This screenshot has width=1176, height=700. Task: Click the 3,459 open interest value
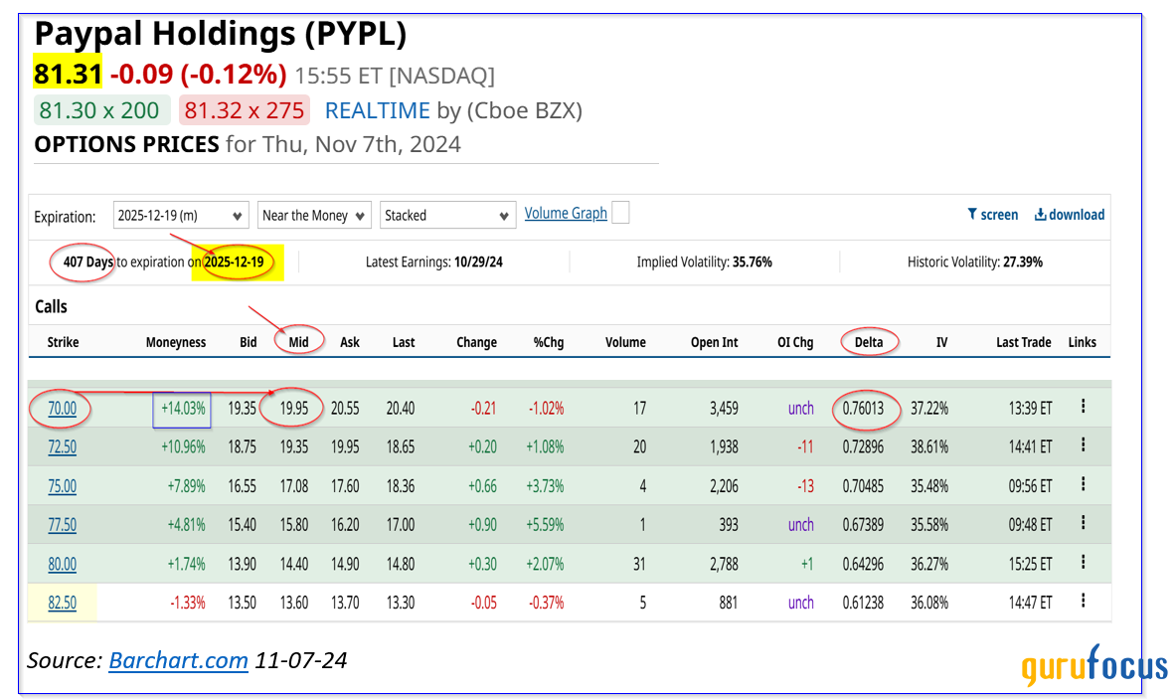(x=724, y=408)
